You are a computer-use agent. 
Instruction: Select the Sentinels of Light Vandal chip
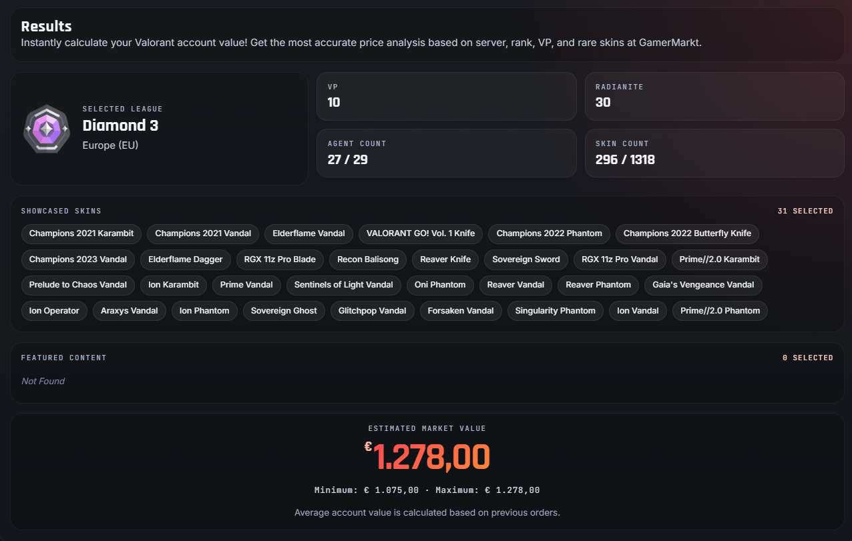pos(343,285)
